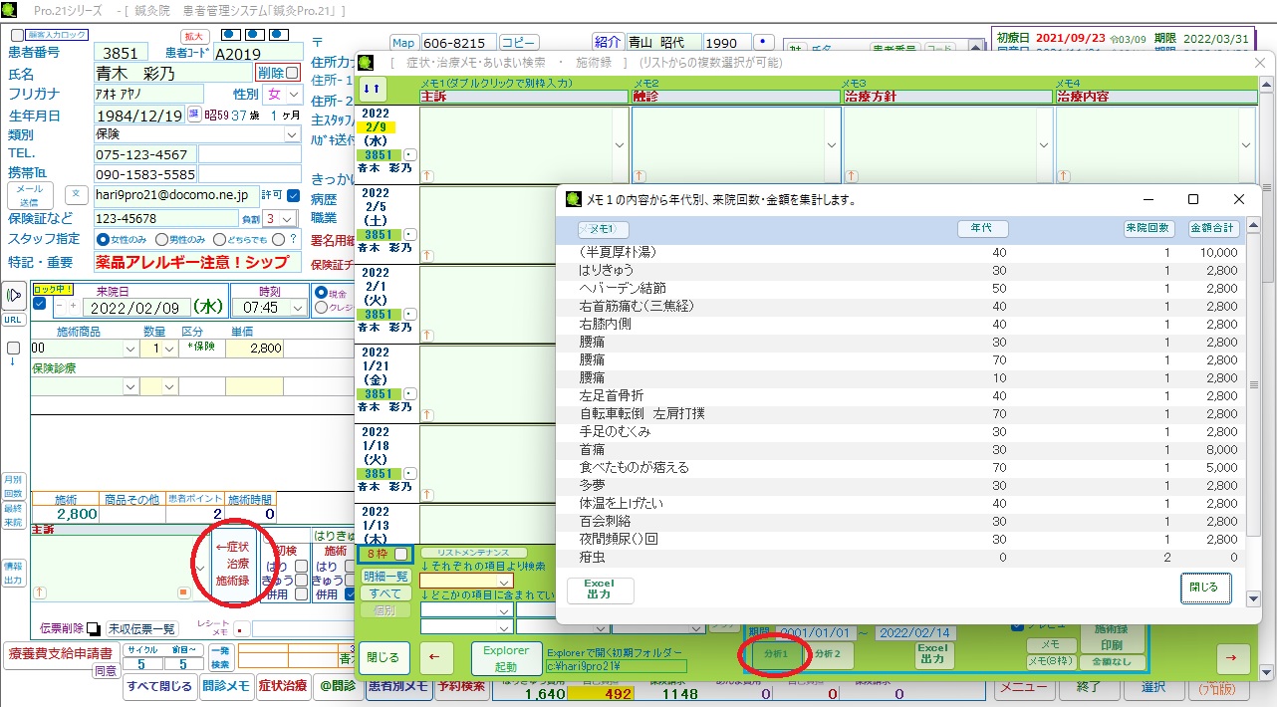Screen dimensions: 1277x707
Task: Click the URL button in left sidebar
Action: point(13,320)
